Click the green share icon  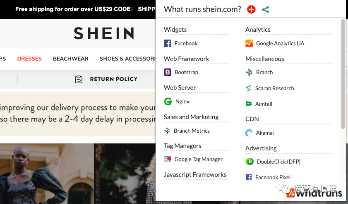265,9
